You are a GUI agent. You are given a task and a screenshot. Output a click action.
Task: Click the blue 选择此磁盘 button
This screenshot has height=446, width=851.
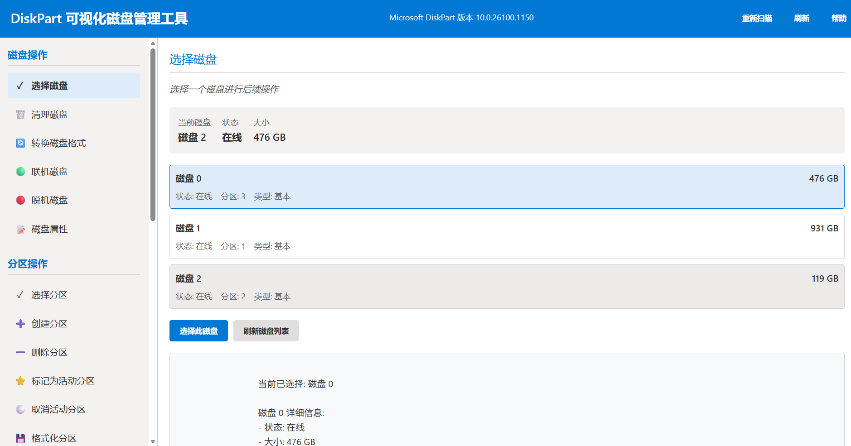pyautogui.click(x=198, y=331)
